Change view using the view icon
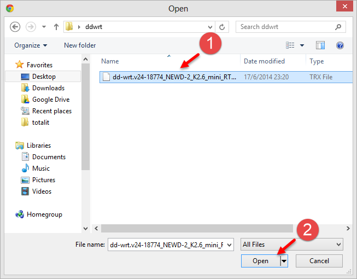The height and width of the screenshot is (279, 357). 290,45
